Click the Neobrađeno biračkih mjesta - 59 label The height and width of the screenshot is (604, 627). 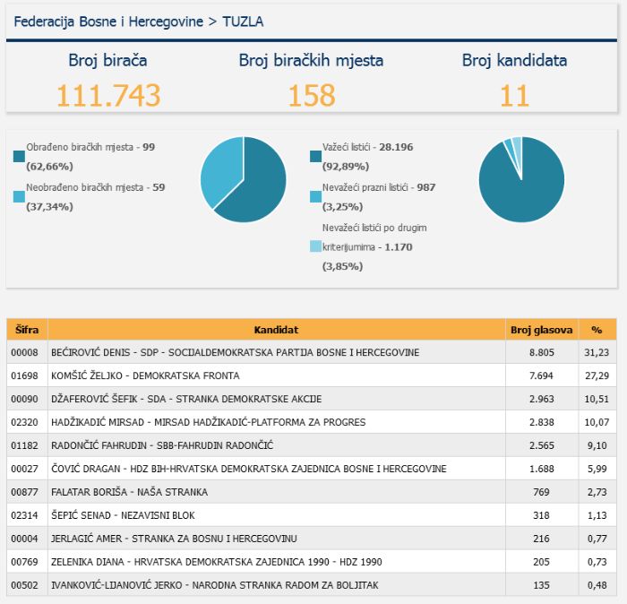click(x=96, y=187)
